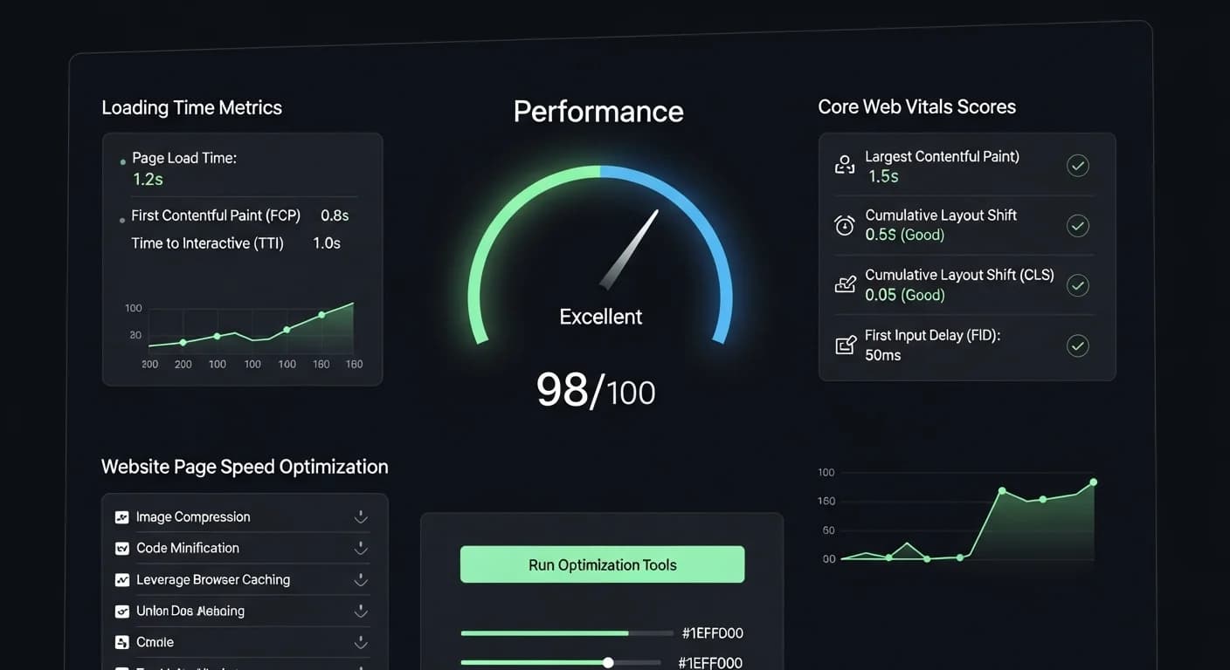Click the Largest Contentful Paint person-scan icon

[x=844, y=165]
